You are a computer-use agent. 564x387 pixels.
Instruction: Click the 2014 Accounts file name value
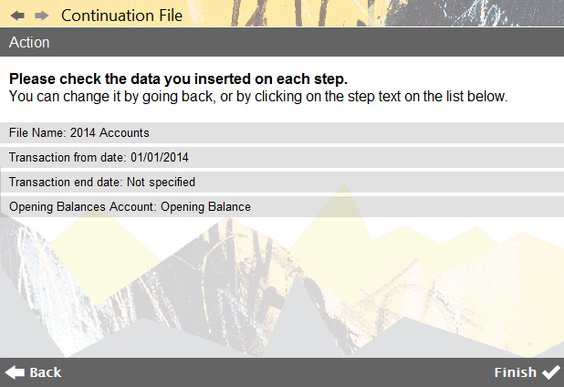click(110, 132)
